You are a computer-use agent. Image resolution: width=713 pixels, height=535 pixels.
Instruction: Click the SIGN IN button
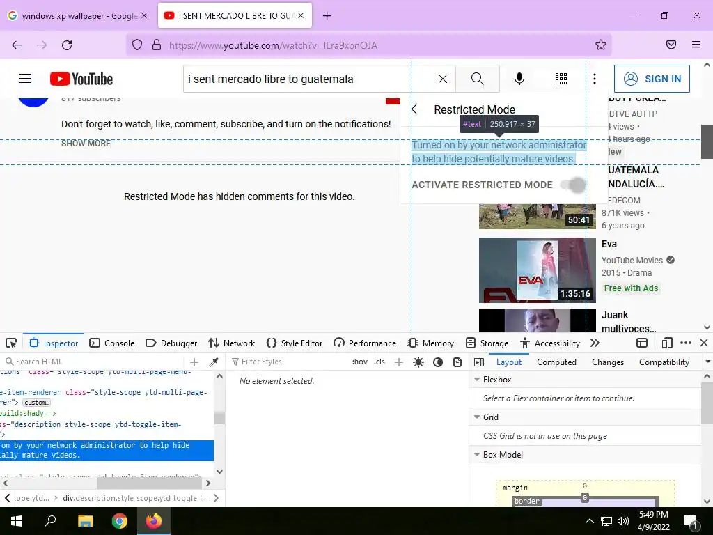[x=652, y=79]
